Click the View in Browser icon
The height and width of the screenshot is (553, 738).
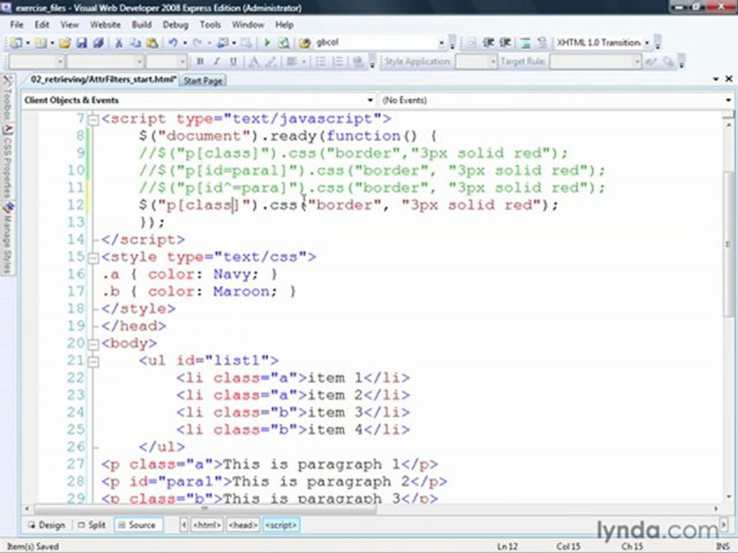(x=284, y=43)
